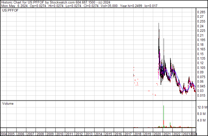Click the 2022 year label on time axis
Screen dimensions: 208x136
(x=177, y=134)
